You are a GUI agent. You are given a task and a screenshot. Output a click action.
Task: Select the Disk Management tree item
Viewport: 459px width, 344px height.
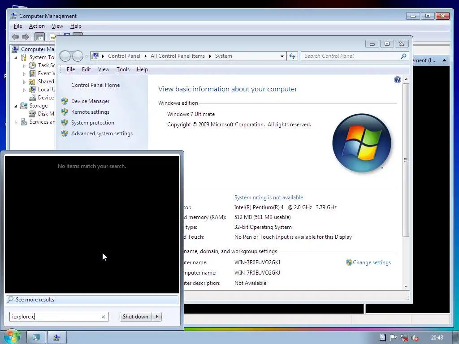click(x=46, y=114)
